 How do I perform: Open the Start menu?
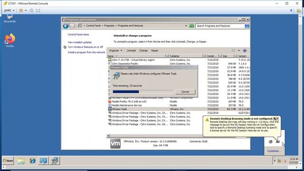pos(8,161)
